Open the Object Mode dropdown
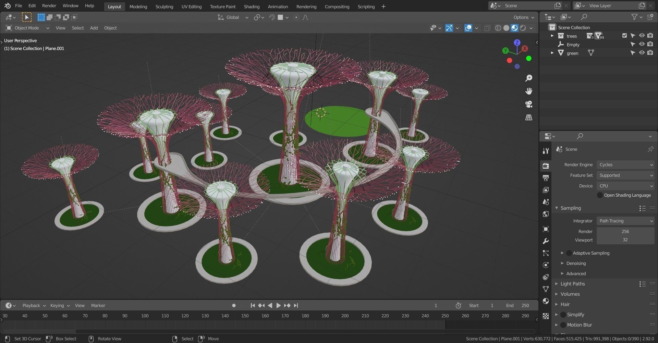Viewport: 658px width, 343px height. pos(27,28)
